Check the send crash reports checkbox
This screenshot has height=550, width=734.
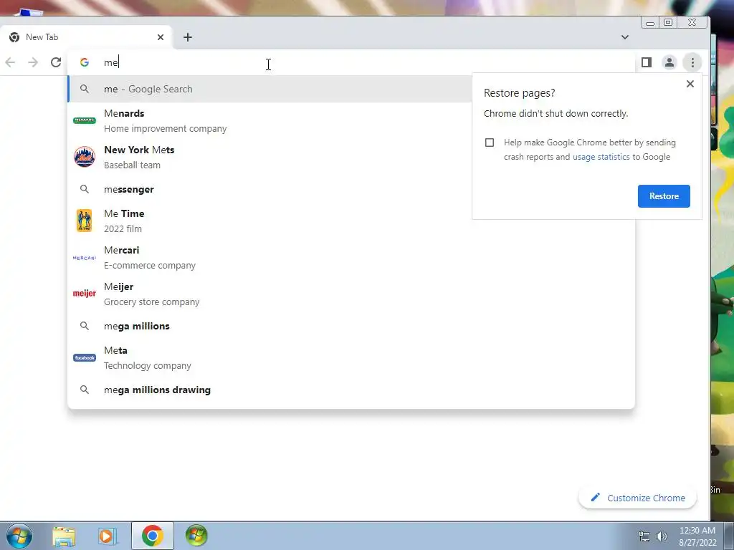(489, 143)
